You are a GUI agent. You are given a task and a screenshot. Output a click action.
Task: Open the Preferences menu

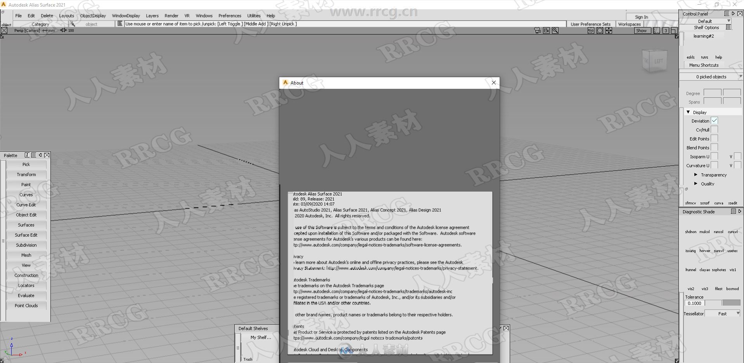pyautogui.click(x=230, y=16)
